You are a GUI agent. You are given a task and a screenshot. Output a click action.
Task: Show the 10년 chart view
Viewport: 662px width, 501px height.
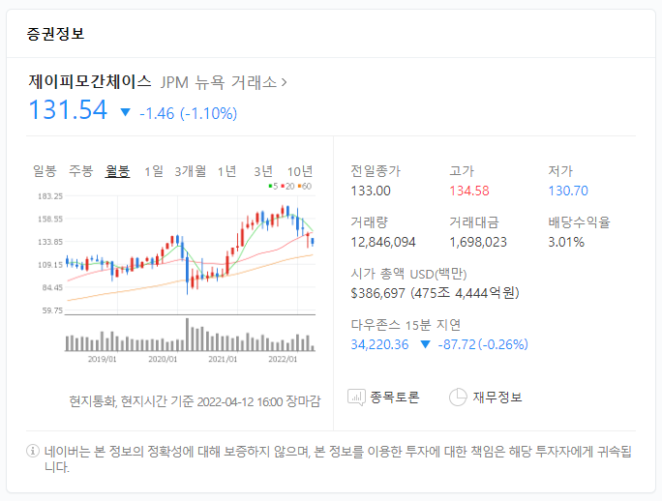coord(300,171)
